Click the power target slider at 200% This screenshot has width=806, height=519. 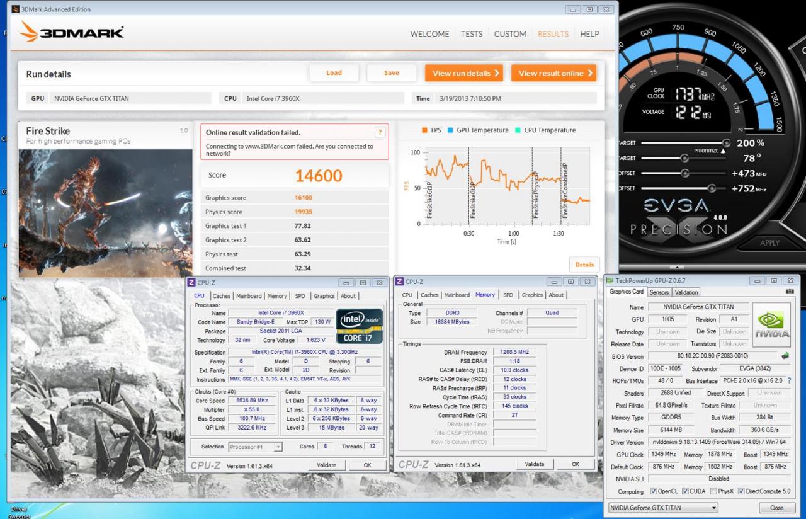[x=727, y=143]
